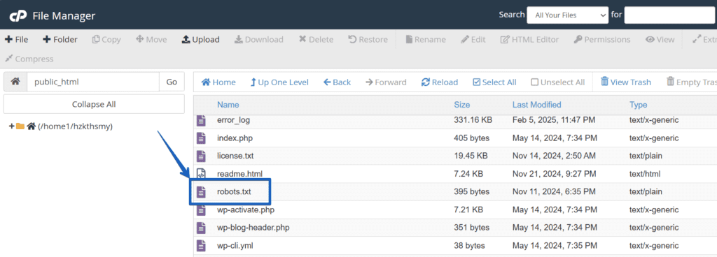Sort by Type column header
Image resolution: width=717 pixels, height=257 pixels.
click(639, 105)
